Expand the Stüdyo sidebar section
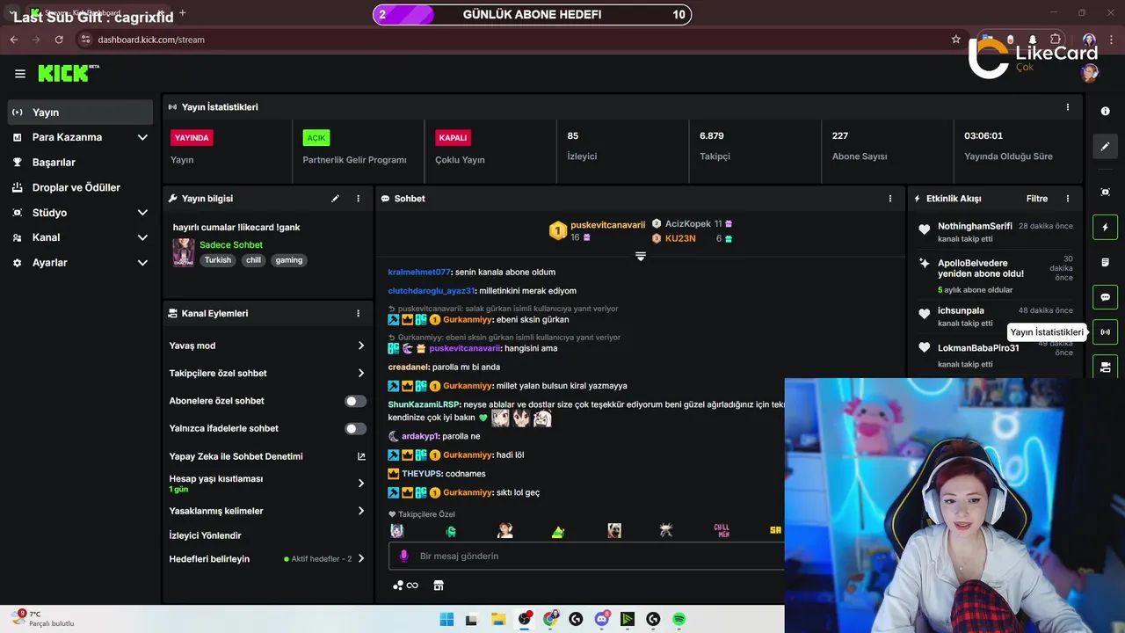Image resolution: width=1125 pixels, height=633 pixels. (80, 213)
